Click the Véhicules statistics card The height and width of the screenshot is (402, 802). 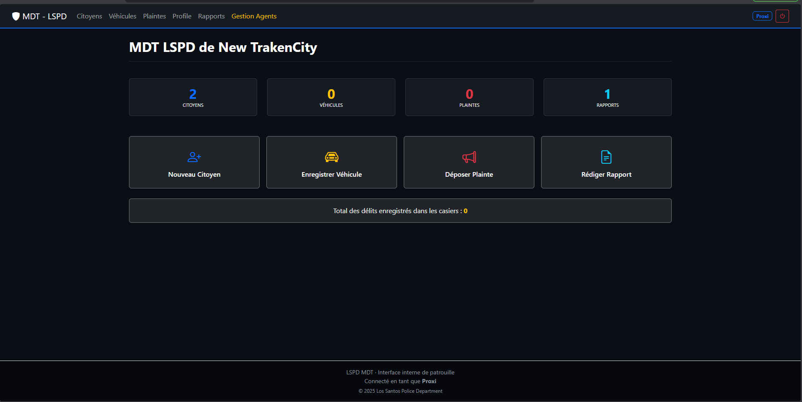pyautogui.click(x=331, y=97)
